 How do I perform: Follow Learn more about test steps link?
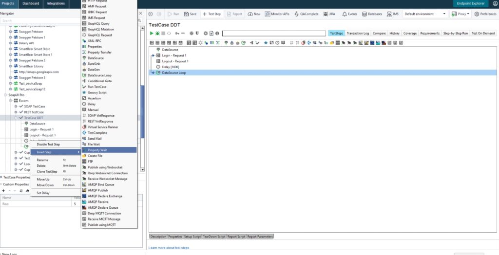pos(169,248)
